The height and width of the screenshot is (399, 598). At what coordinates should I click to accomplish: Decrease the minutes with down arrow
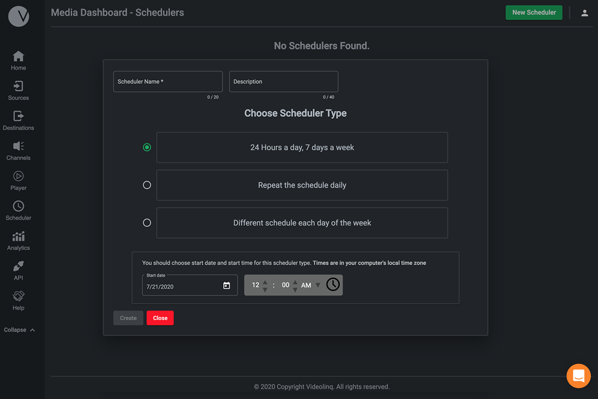tap(295, 289)
